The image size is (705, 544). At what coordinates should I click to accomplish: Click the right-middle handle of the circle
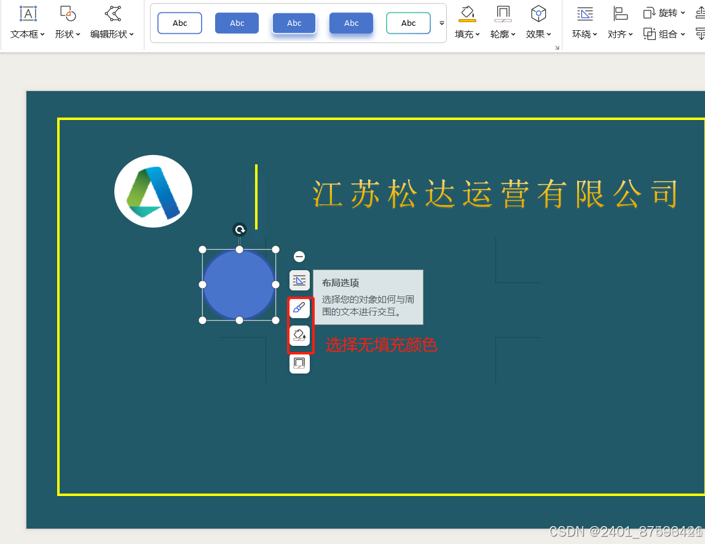coord(275,284)
